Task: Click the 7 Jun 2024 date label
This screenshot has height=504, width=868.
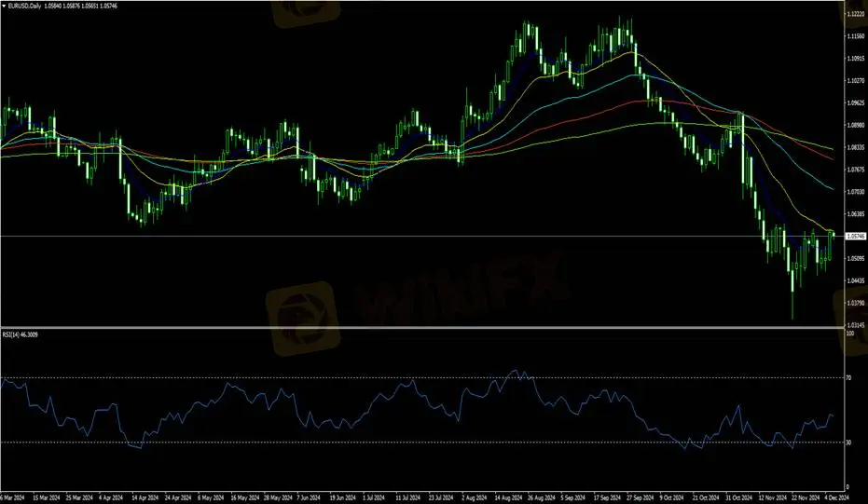Action: coord(309,497)
